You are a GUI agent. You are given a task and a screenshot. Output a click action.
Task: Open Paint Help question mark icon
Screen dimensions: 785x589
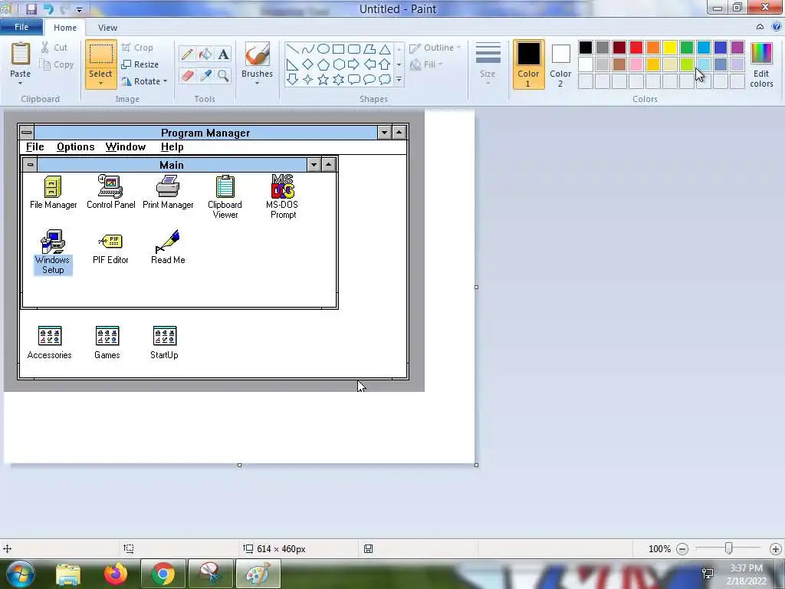coord(777,27)
